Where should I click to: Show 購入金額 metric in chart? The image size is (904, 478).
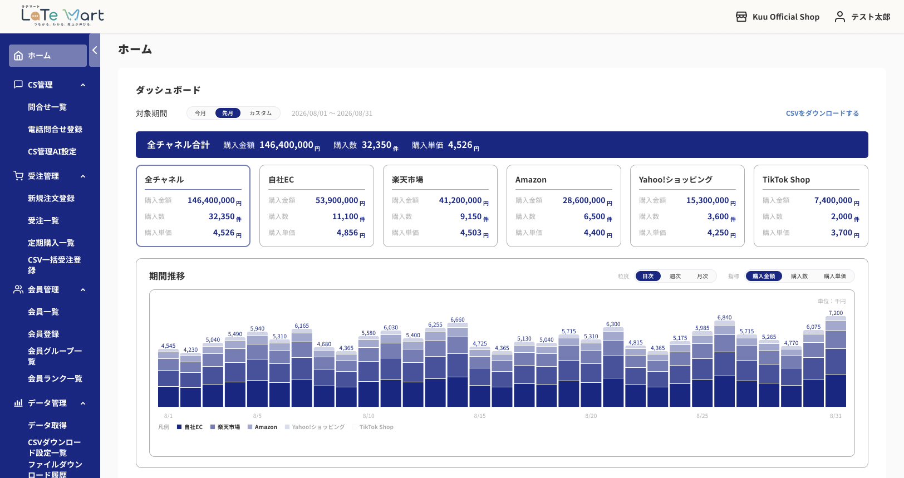(764, 276)
